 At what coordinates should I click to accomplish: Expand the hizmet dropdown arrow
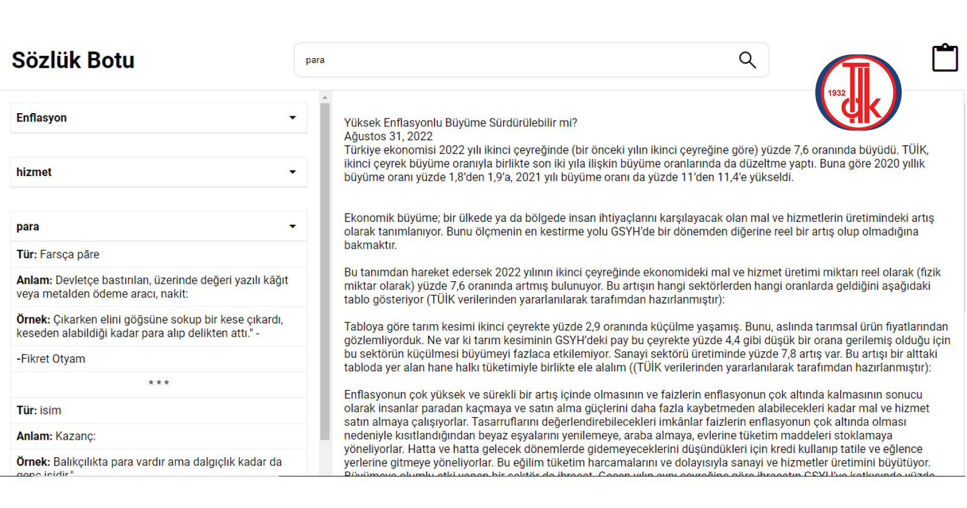(293, 172)
